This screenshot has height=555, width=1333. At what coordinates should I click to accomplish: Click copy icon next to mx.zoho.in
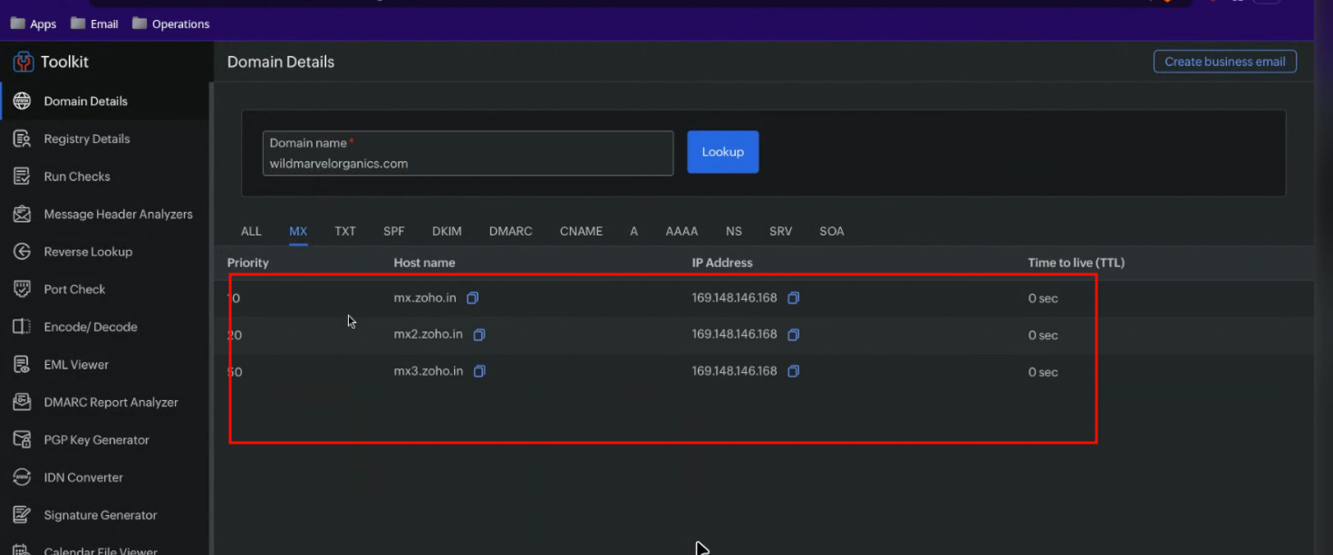click(473, 298)
